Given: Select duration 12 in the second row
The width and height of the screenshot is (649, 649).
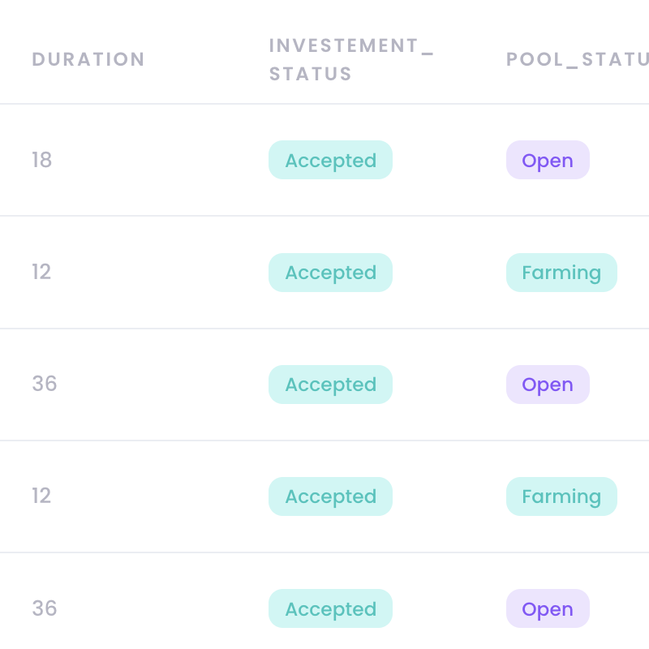Looking at the screenshot, I should point(41,272).
